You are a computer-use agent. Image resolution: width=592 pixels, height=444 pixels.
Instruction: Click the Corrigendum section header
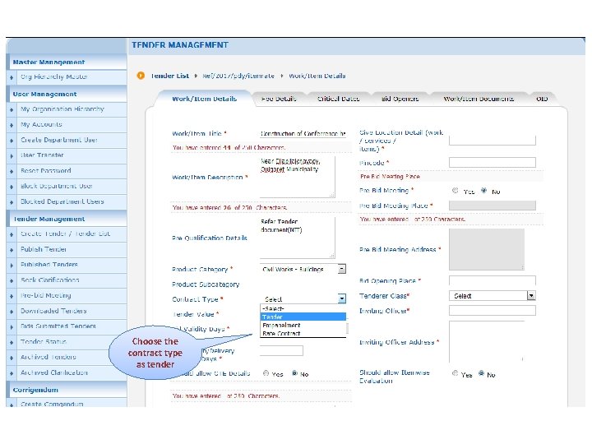(x=67, y=390)
